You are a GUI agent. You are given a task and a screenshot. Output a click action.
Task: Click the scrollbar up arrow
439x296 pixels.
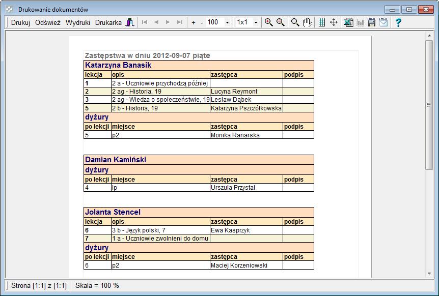click(x=429, y=36)
